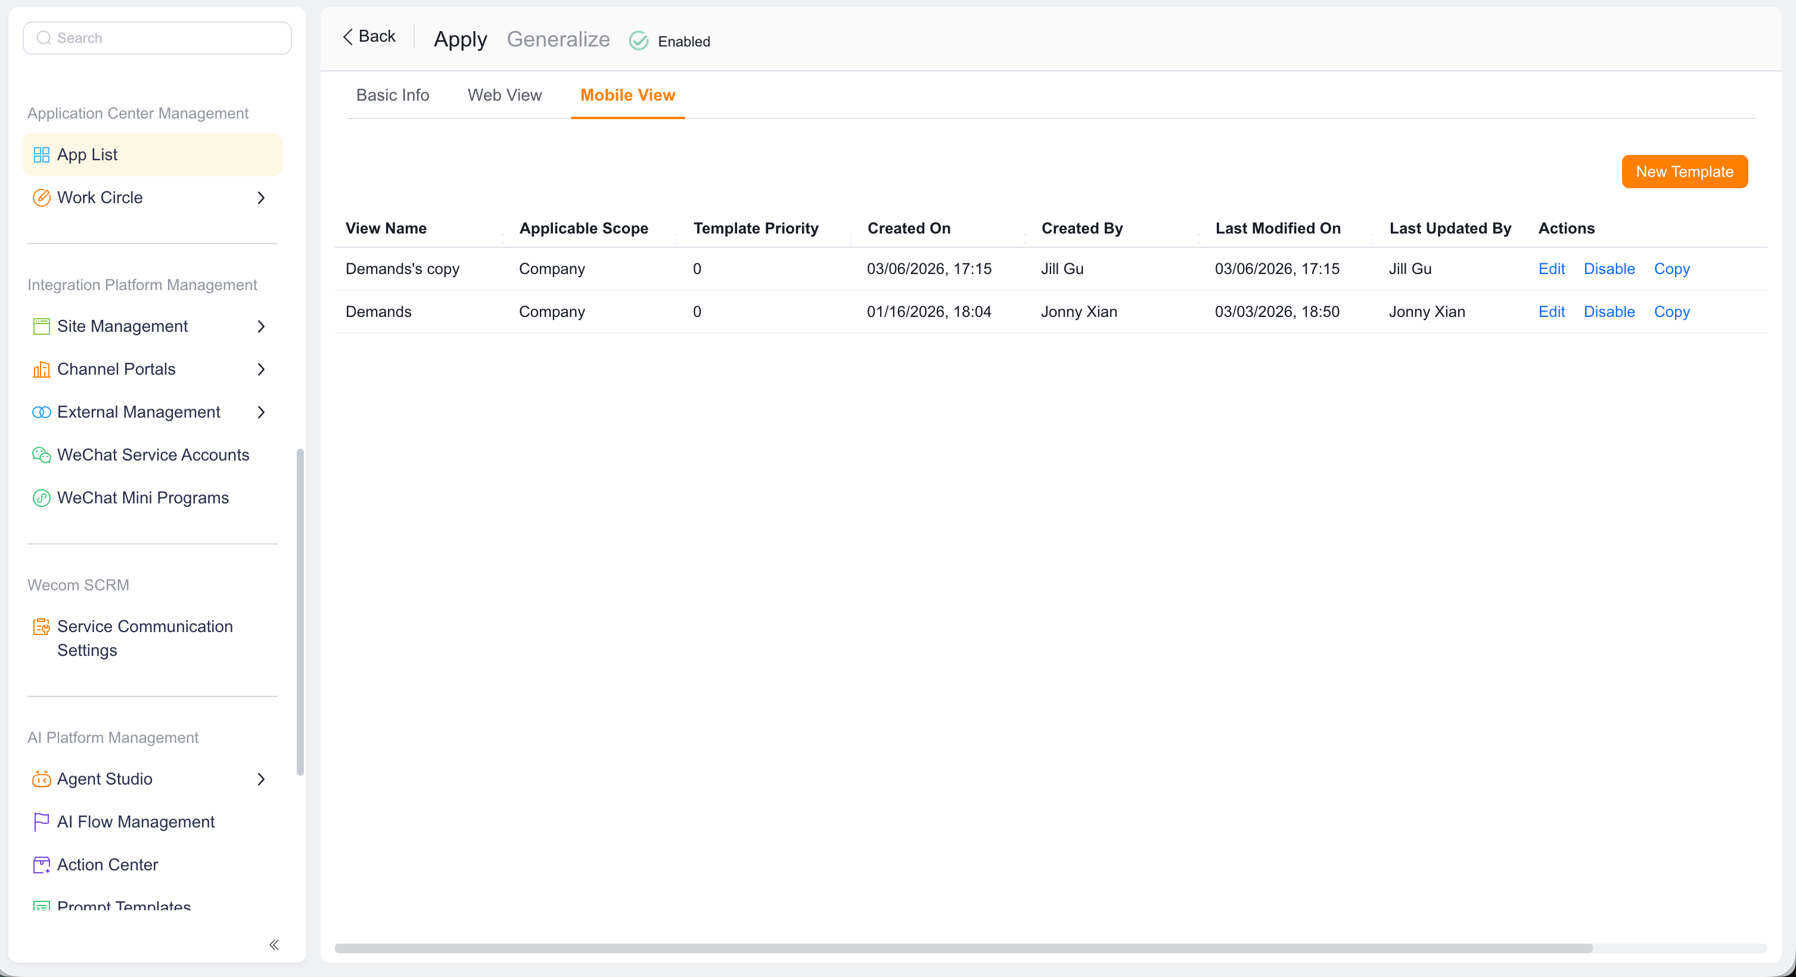Click the AI Flow Management flag icon
1796x977 pixels.
pyautogui.click(x=41, y=822)
